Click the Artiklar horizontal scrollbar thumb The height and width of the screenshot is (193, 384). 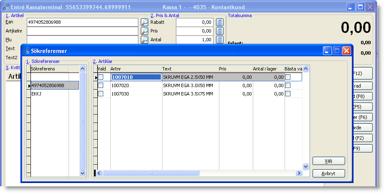151,173
